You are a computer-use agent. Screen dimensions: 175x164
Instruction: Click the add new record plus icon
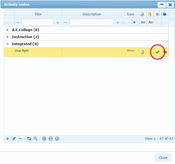[8, 139]
